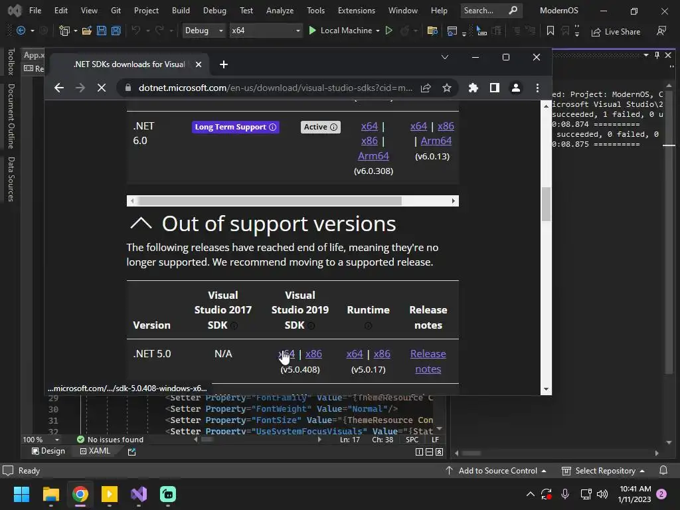Click the Save All icon
This screenshot has width=680, height=510.
[116, 31]
